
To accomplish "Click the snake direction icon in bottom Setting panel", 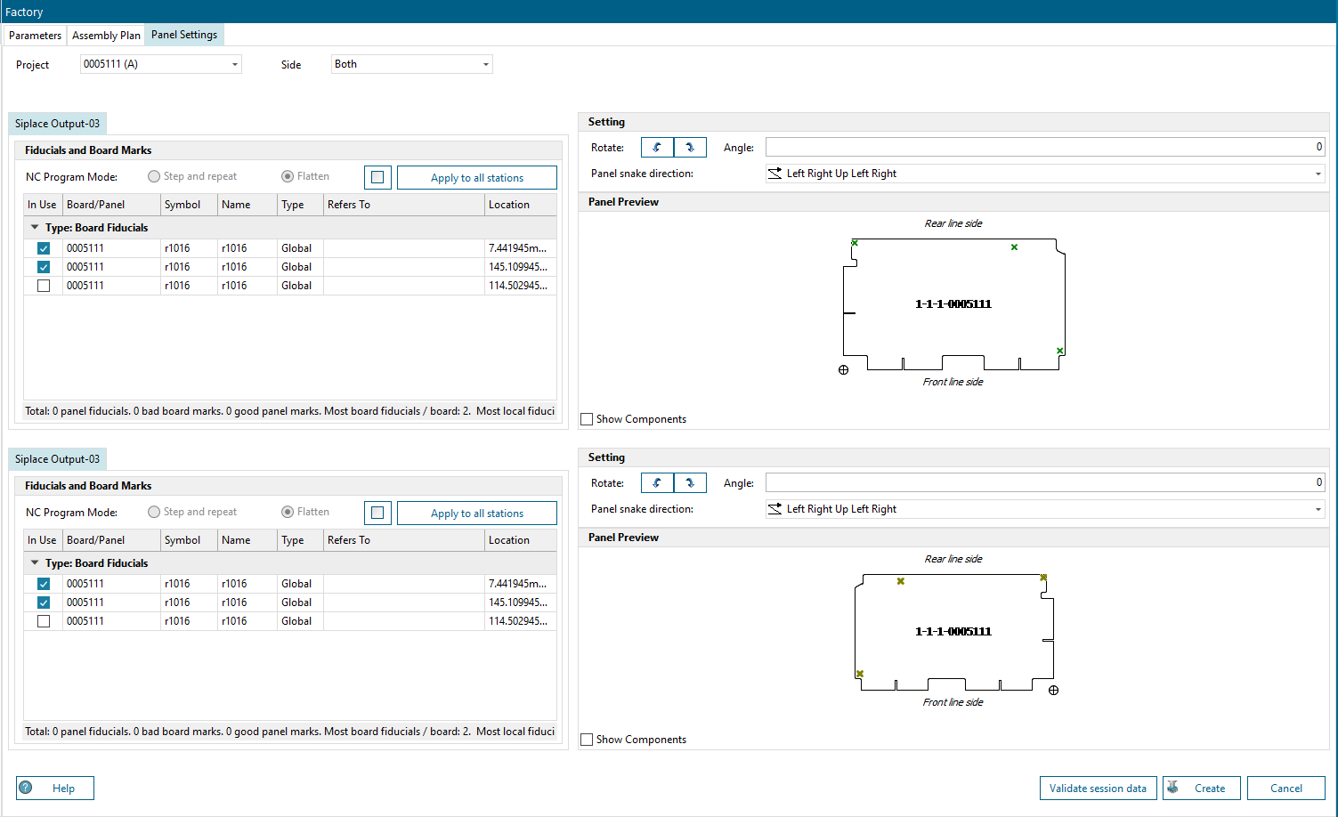I will click(x=774, y=508).
